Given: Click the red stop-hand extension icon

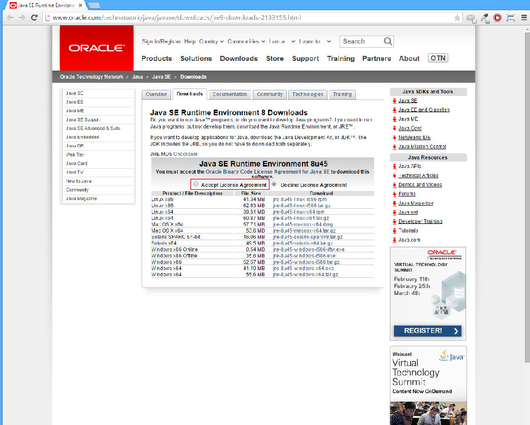Looking at the screenshot, I should (x=498, y=18).
